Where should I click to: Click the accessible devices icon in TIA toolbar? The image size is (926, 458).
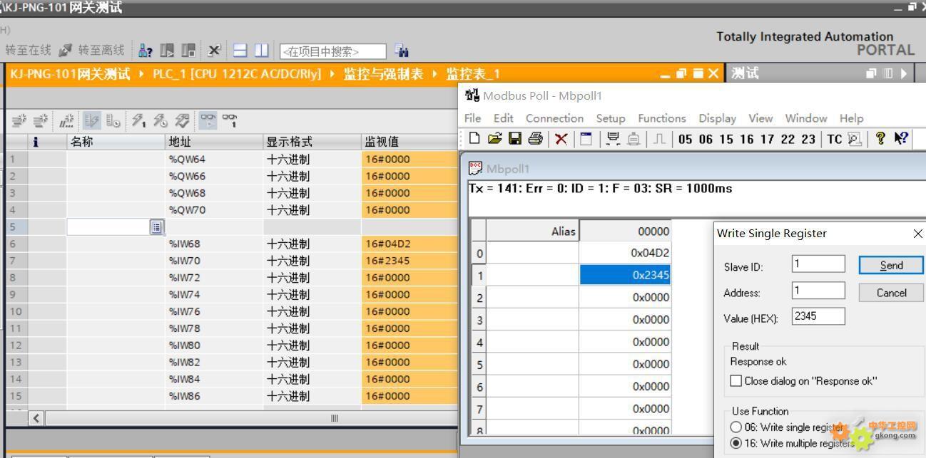[x=146, y=51]
